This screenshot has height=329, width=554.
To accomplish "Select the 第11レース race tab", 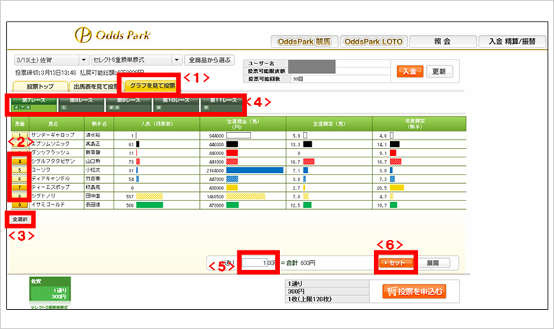I will (223, 104).
